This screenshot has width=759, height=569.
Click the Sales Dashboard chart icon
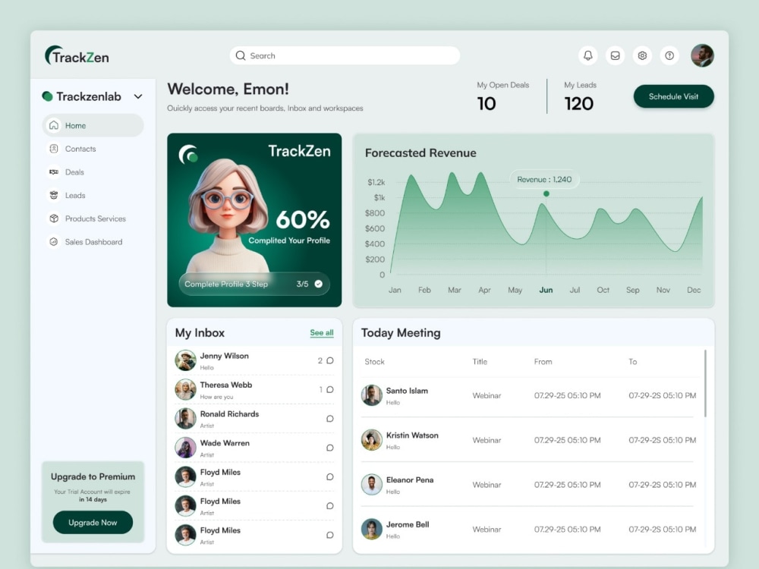54,241
